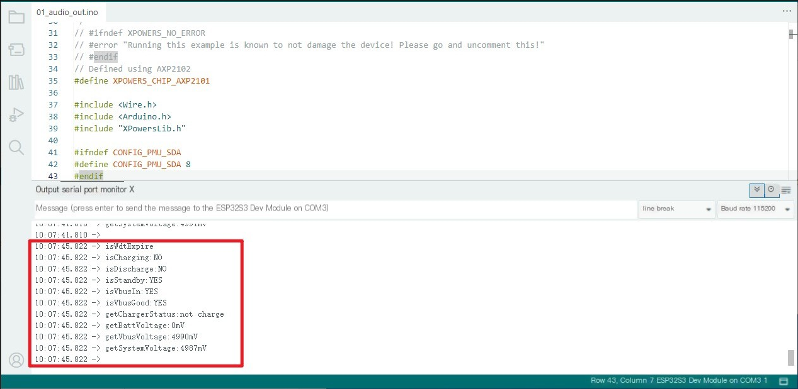Click the serial message input field
The image size is (798, 389).
point(335,209)
